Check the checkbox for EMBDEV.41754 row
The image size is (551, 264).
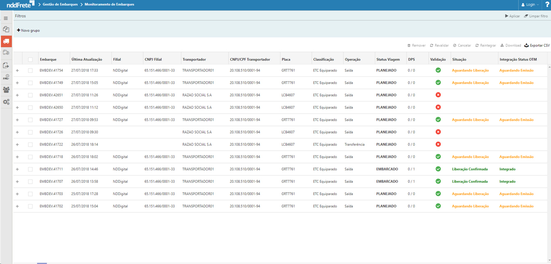point(30,70)
